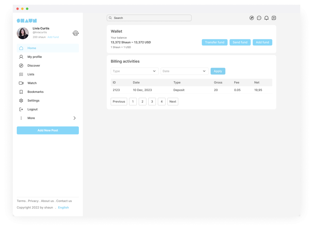The image size is (313, 229).
Task: Select Logout menu item
Action: pos(48,109)
